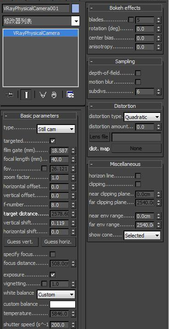The image size is (169, 329).
Task: Click the horizontal shift spinner
Action: tap(73, 232)
